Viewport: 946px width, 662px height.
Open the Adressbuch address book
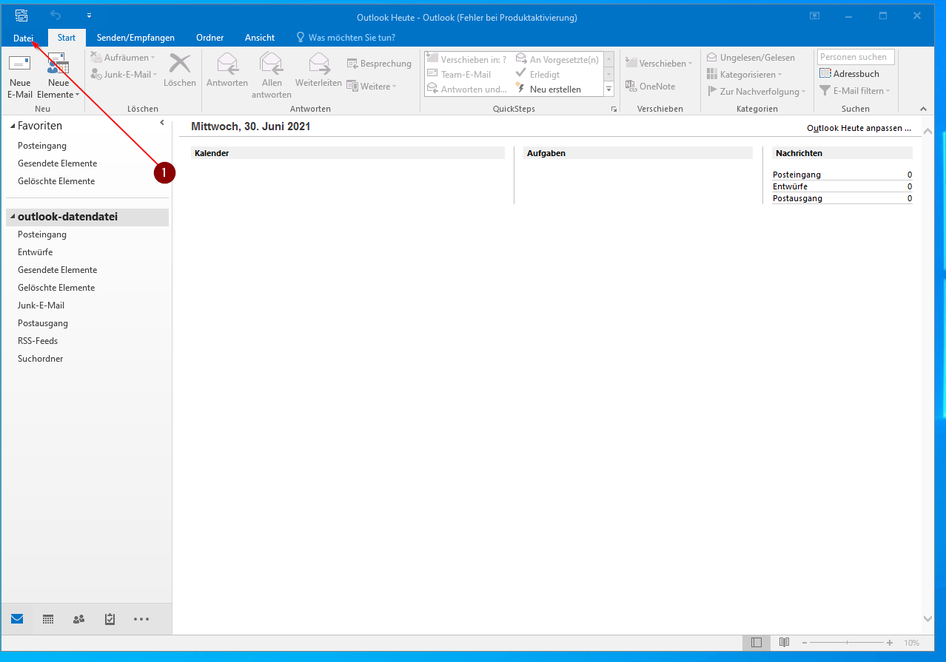[x=849, y=74]
